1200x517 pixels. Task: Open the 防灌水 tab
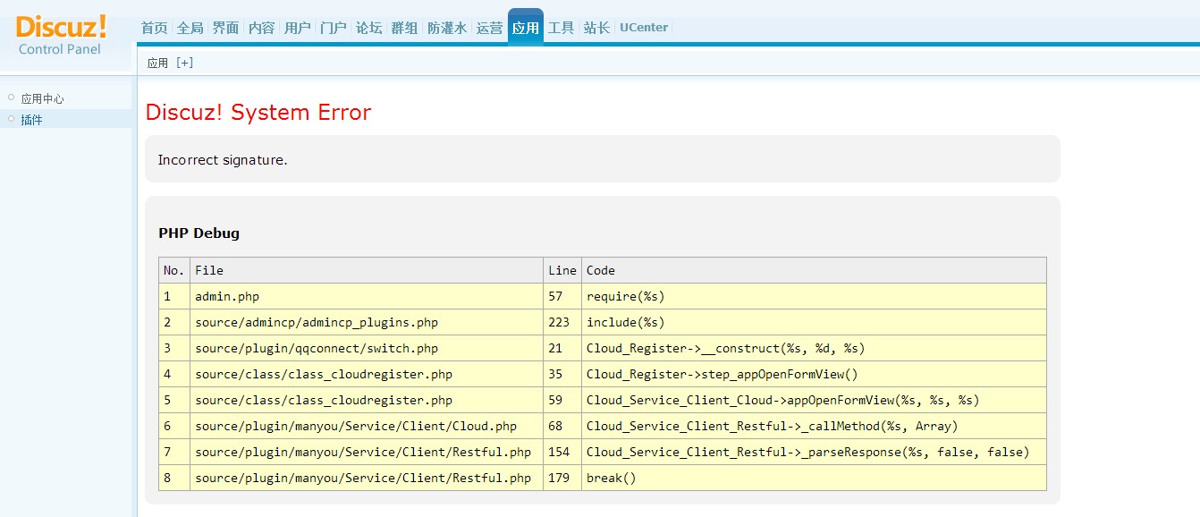point(447,28)
